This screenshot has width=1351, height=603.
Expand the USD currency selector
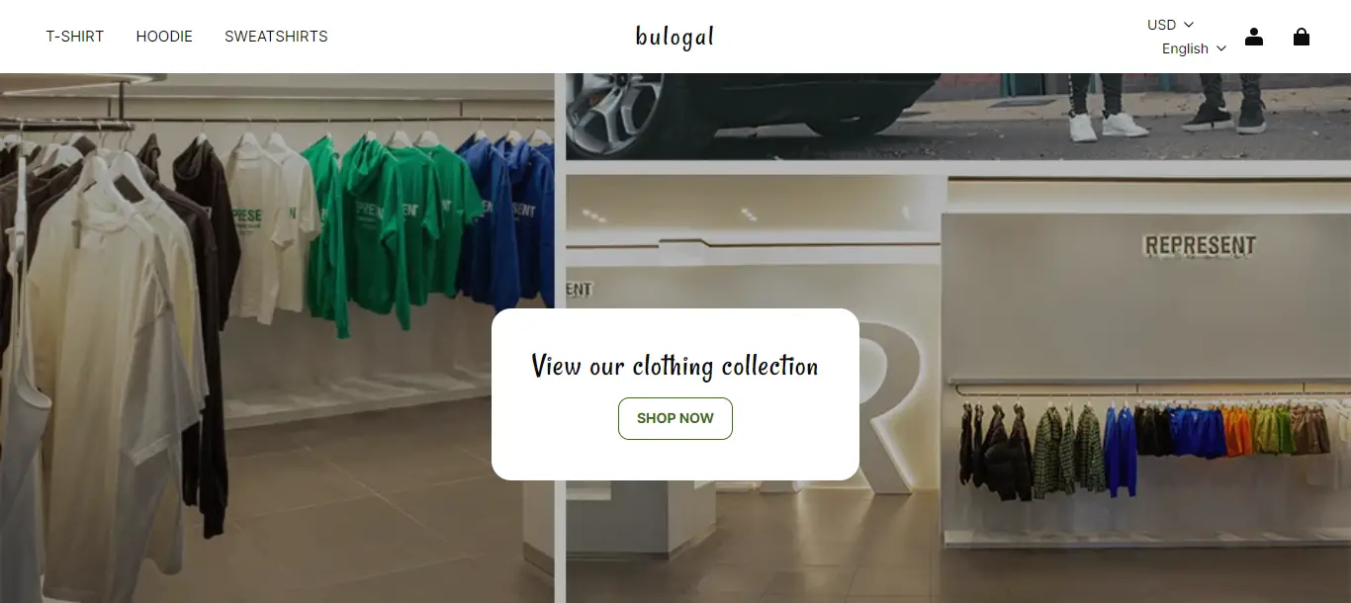1171,25
